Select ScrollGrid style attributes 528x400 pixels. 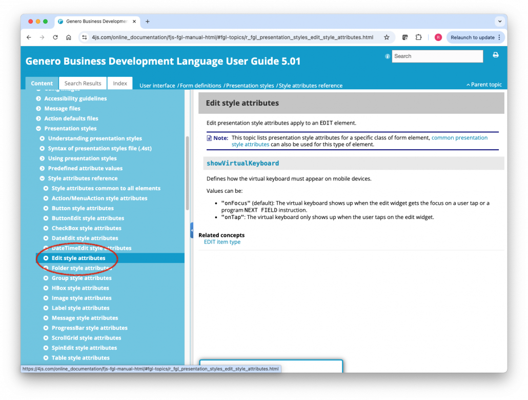86,338
